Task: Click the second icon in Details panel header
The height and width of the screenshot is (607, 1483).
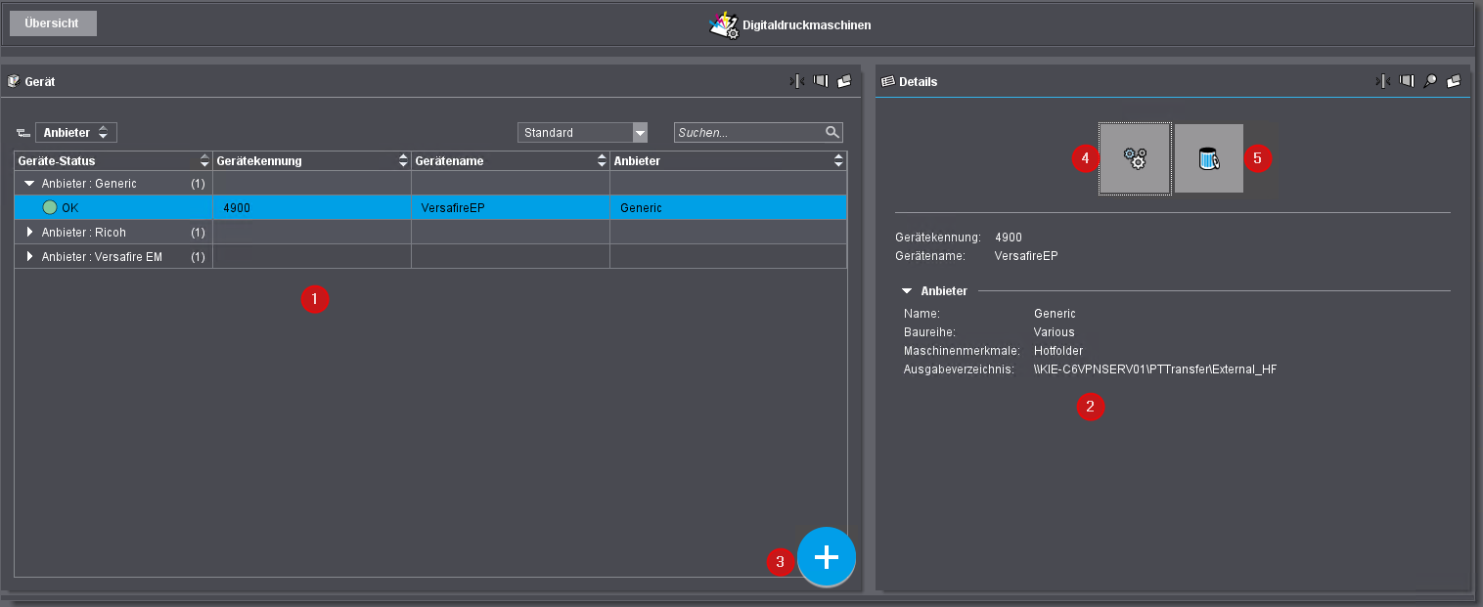Action: pos(1406,81)
